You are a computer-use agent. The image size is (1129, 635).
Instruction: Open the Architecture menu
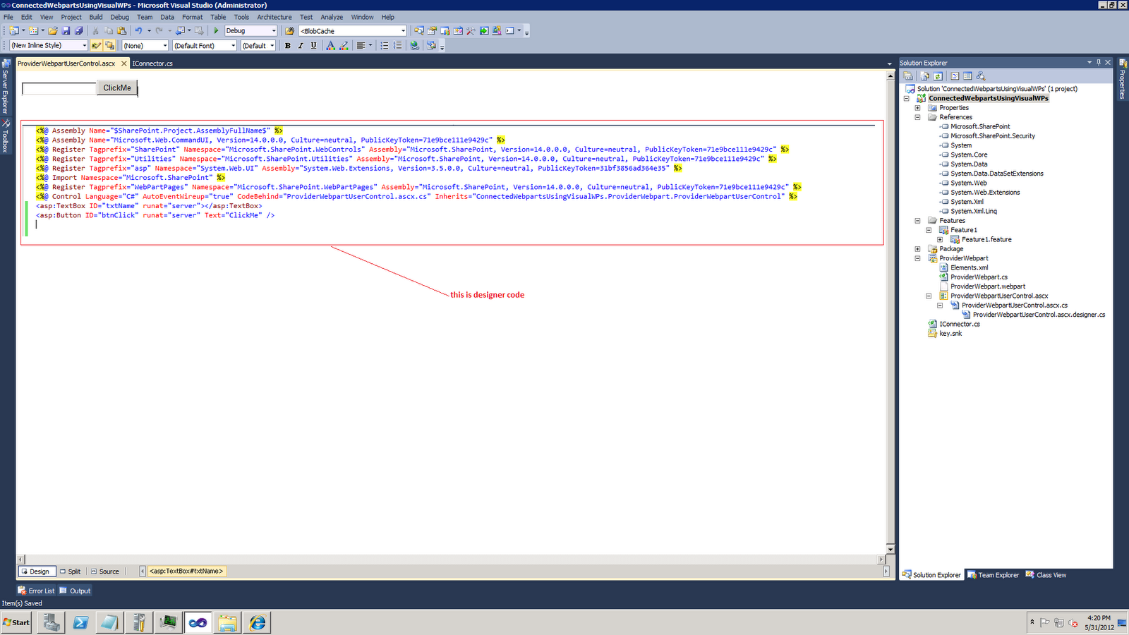pos(274,17)
